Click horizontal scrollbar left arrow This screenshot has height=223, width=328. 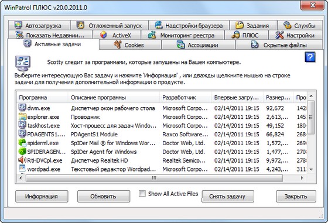(20, 178)
